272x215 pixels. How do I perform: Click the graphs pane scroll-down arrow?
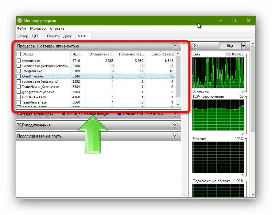point(253,195)
